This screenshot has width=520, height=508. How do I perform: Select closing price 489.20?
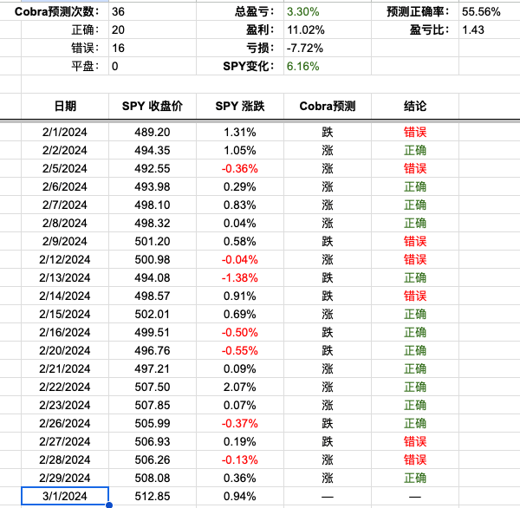pyautogui.click(x=153, y=132)
